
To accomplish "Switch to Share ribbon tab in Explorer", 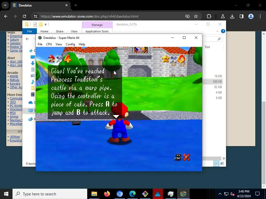I will [59, 31].
